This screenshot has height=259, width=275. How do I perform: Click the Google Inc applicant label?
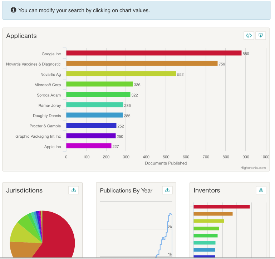[51, 54]
